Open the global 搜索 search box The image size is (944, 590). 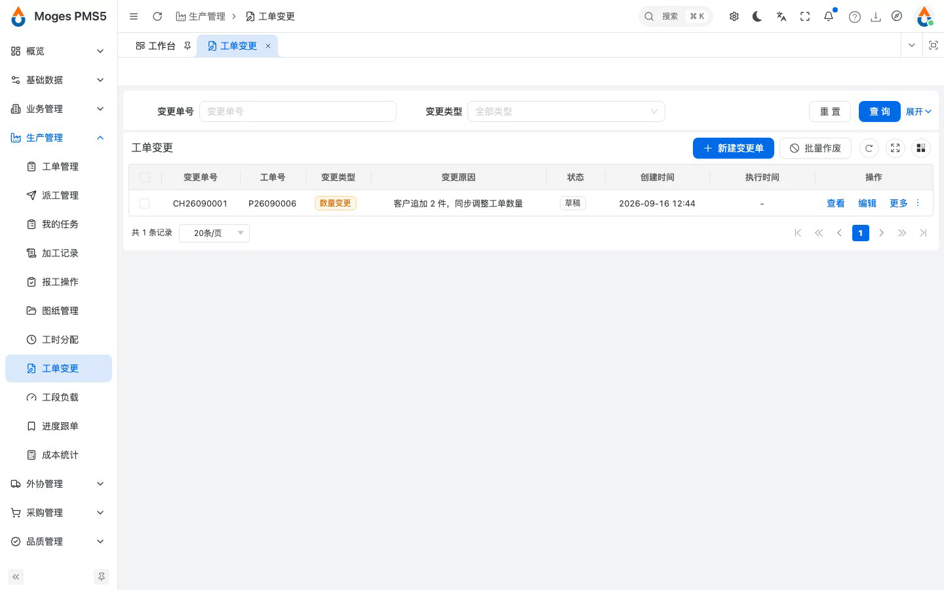676,16
